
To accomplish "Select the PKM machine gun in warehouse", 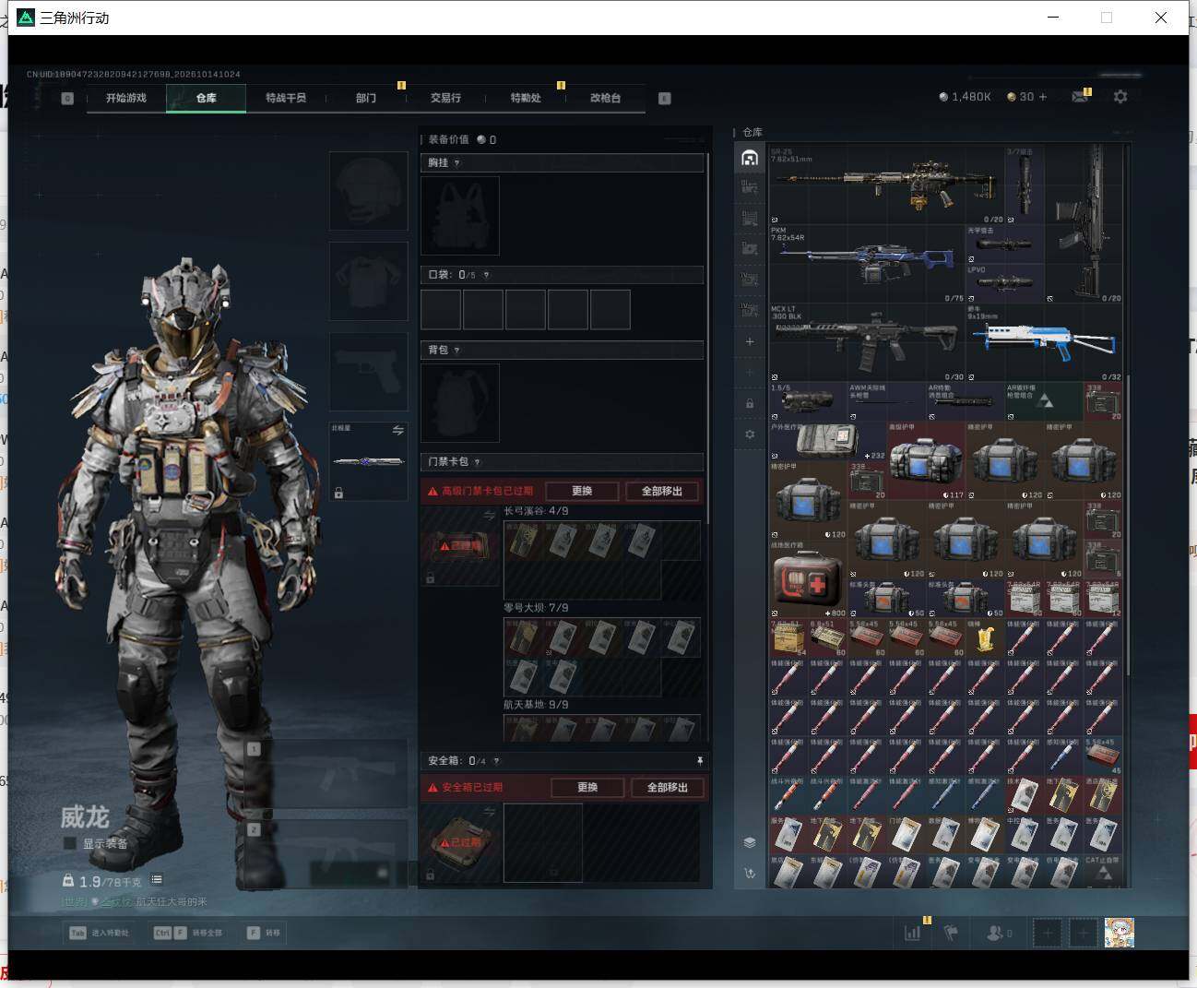I will coord(867,264).
